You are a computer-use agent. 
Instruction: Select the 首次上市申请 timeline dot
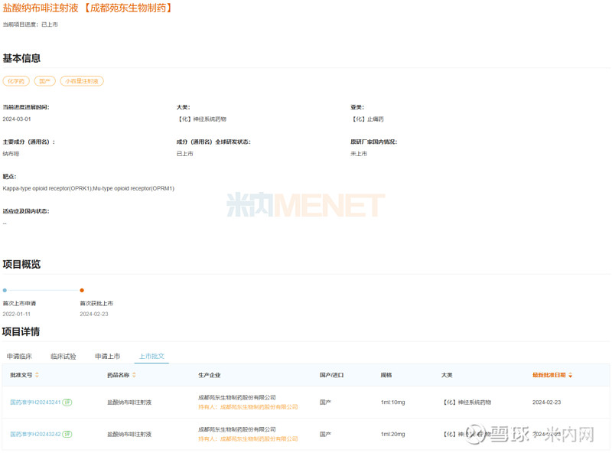click(5, 290)
